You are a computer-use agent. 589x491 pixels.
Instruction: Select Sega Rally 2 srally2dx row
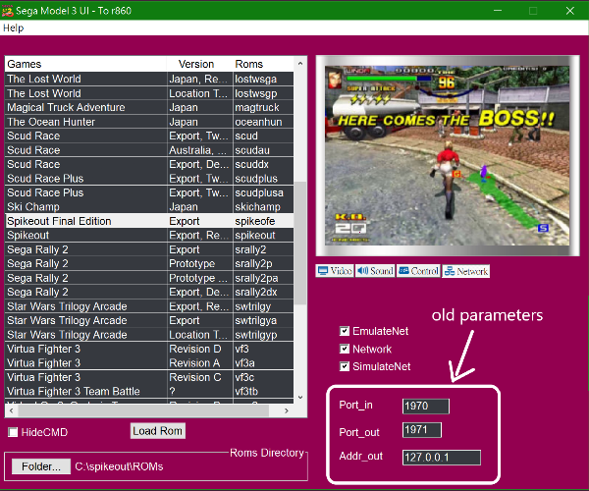coord(149,292)
